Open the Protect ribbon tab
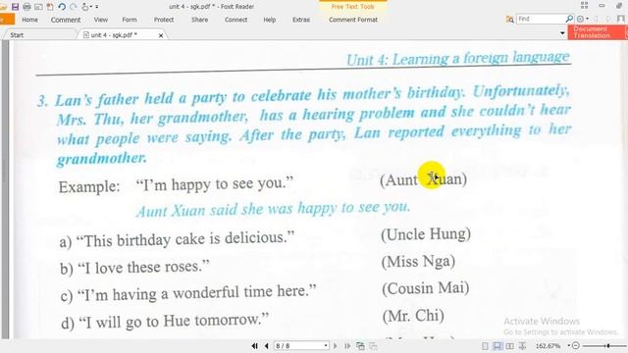Screen dimensions: 628x353 164,20
